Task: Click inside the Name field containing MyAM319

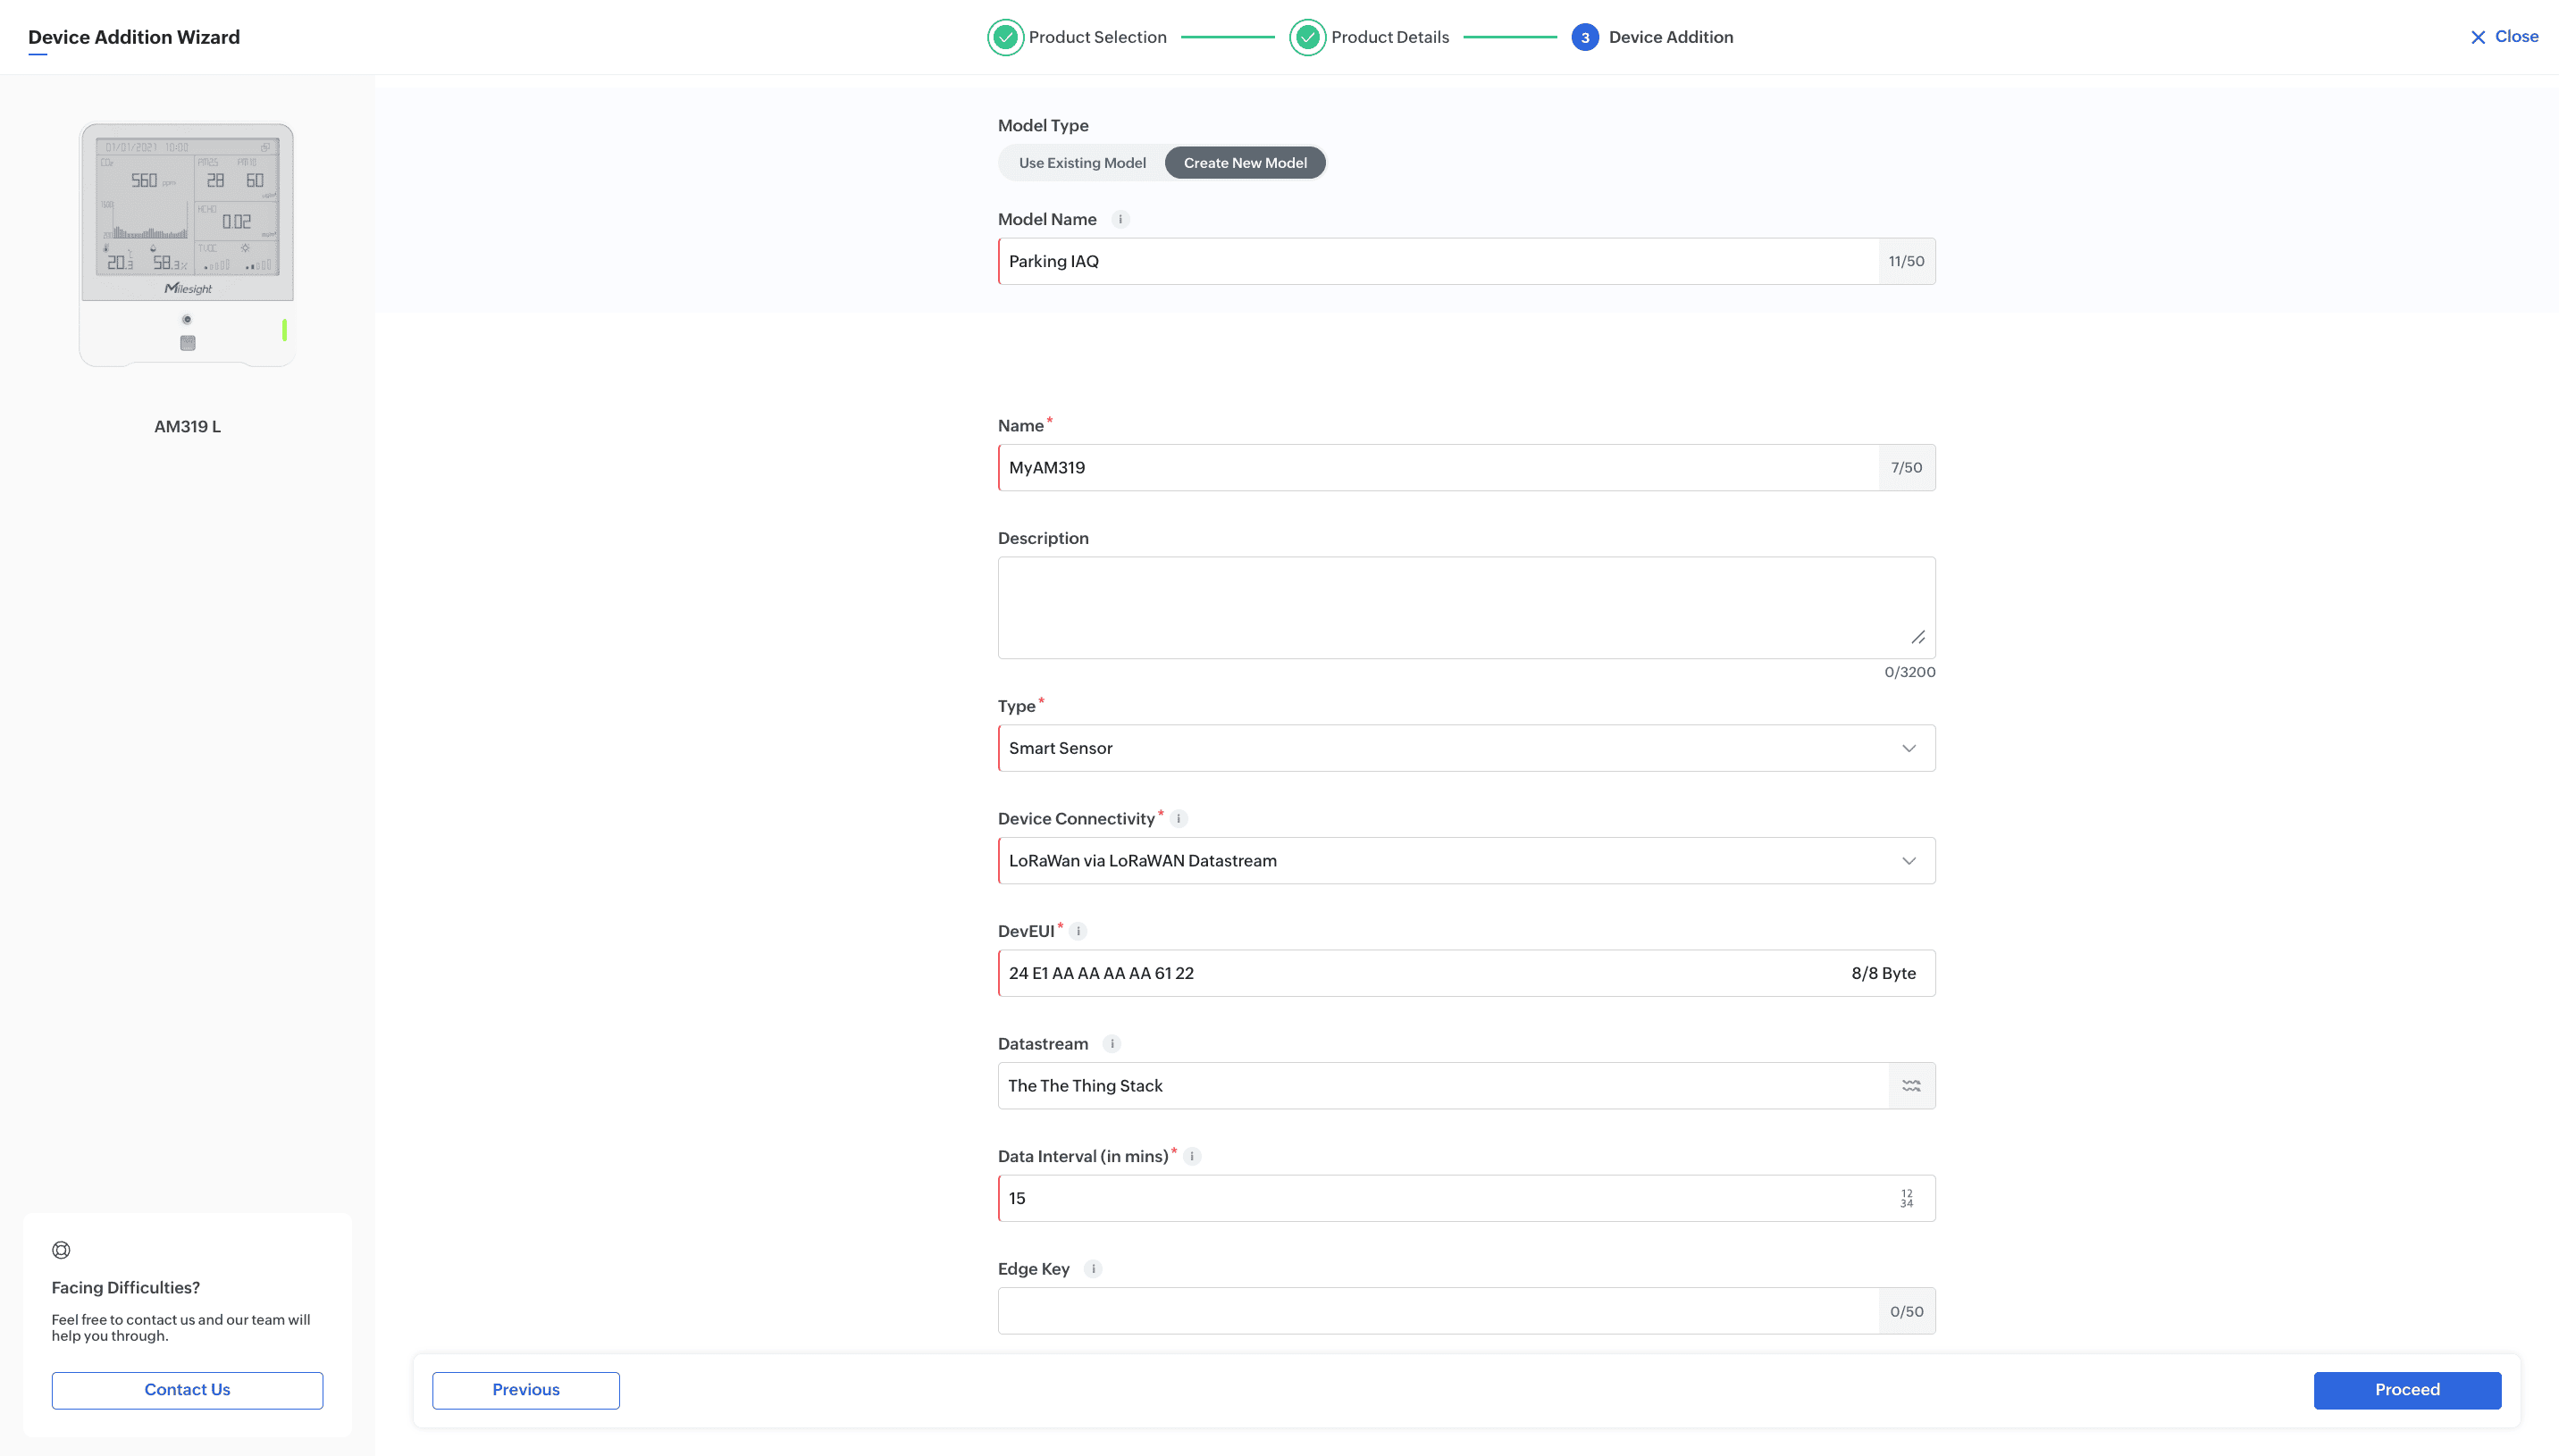Action: (1400, 467)
